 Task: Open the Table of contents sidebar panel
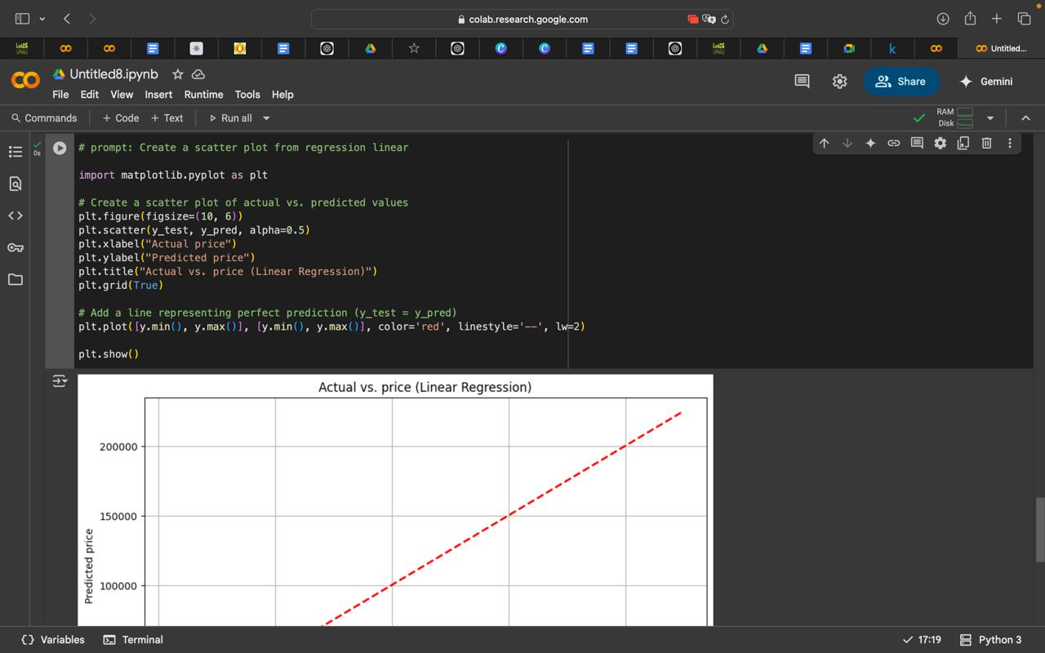click(15, 152)
